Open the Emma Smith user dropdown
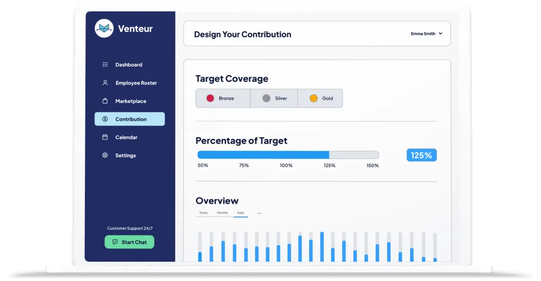 (426, 34)
